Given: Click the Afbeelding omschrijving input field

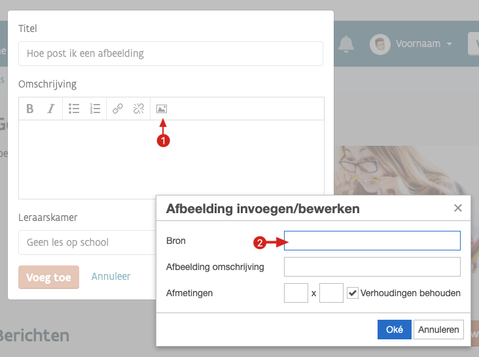Looking at the screenshot, I should point(372,267).
